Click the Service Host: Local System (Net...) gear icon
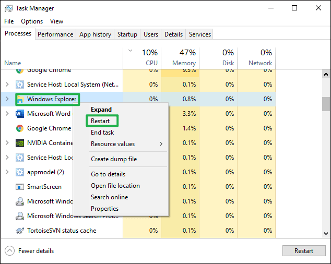 [20, 85]
